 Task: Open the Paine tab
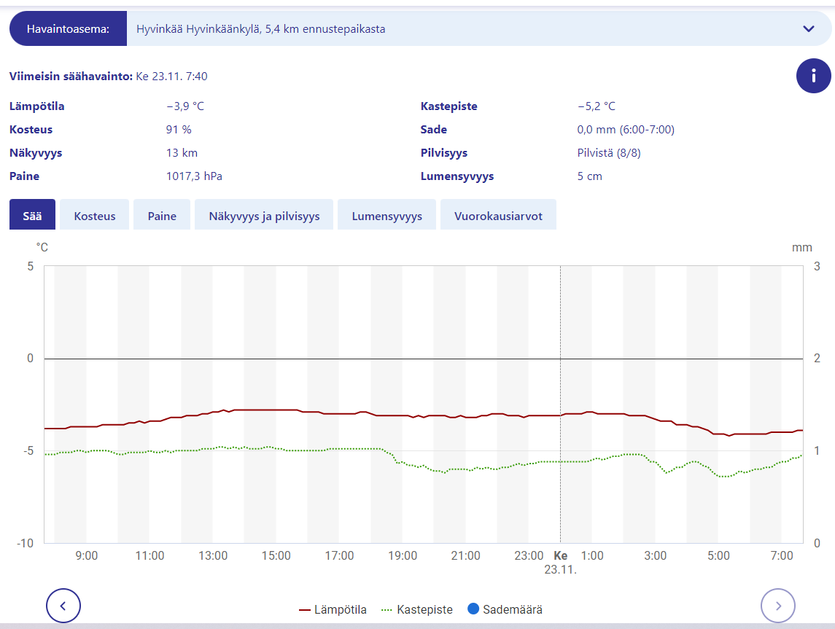pyautogui.click(x=162, y=216)
